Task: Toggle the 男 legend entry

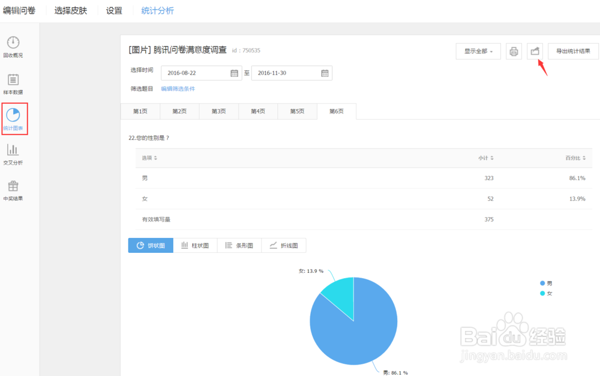Action: [x=546, y=284]
